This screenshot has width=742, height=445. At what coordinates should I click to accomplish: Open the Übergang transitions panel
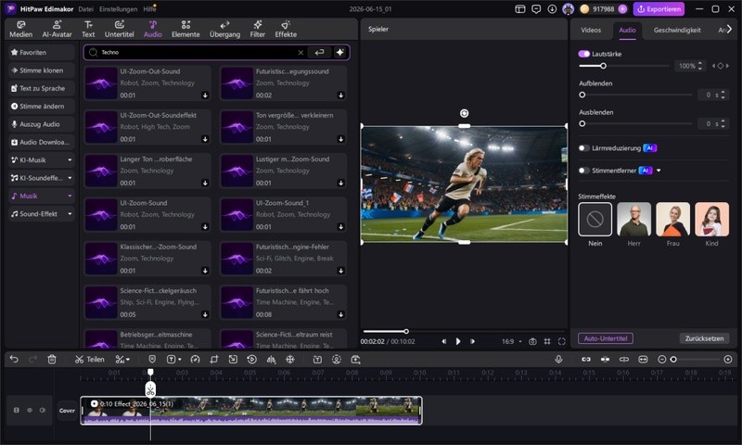click(x=224, y=30)
